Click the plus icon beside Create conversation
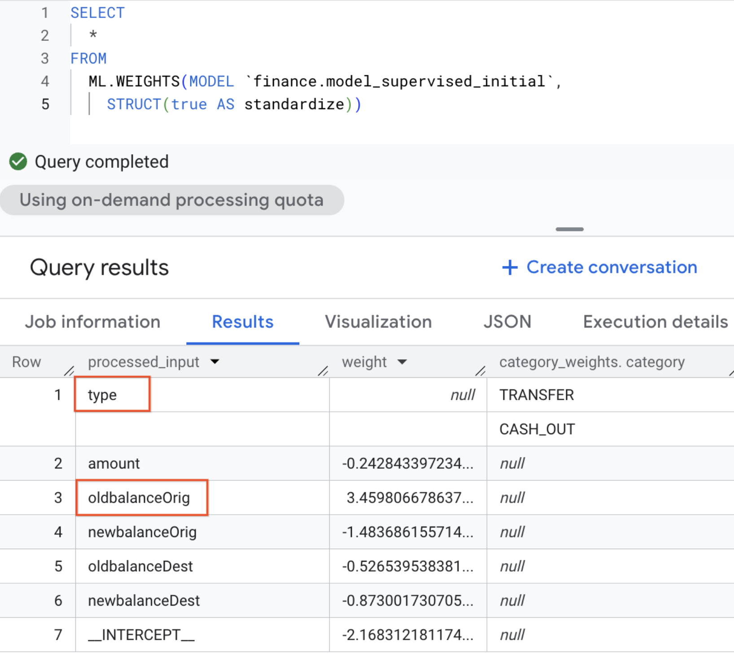This screenshot has height=655, width=734. [x=509, y=267]
